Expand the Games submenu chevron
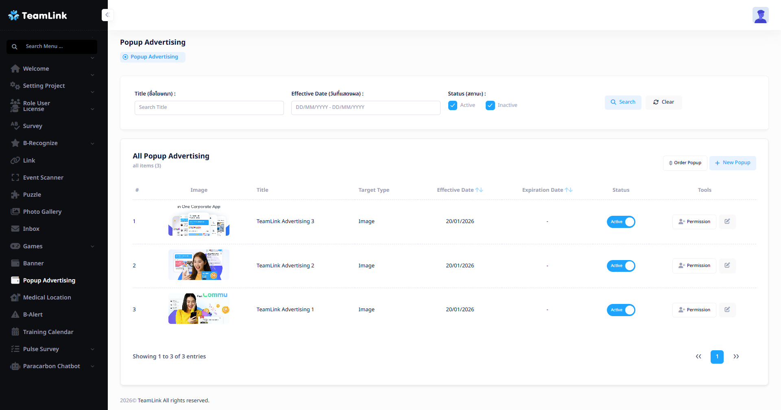Image resolution: width=781 pixels, height=410 pixels. click(92, 246)
